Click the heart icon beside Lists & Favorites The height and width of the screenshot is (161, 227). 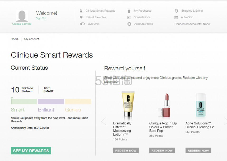81,17
